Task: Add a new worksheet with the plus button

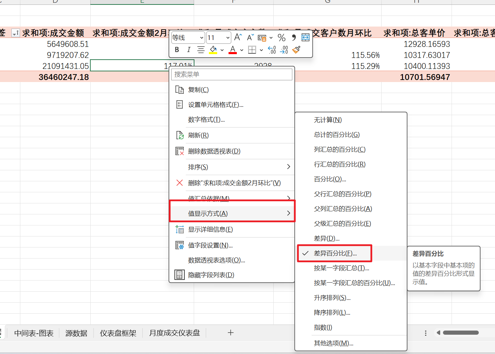Action: click(230, 332)
